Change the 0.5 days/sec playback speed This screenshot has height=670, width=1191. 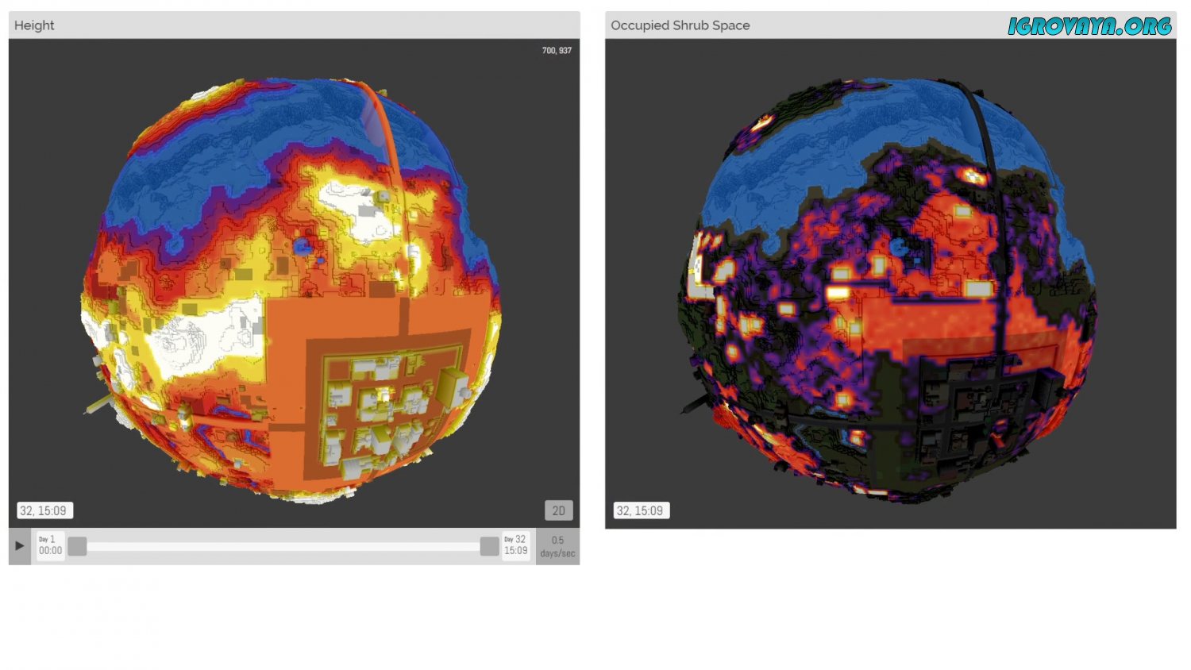(x=557, y=546)
